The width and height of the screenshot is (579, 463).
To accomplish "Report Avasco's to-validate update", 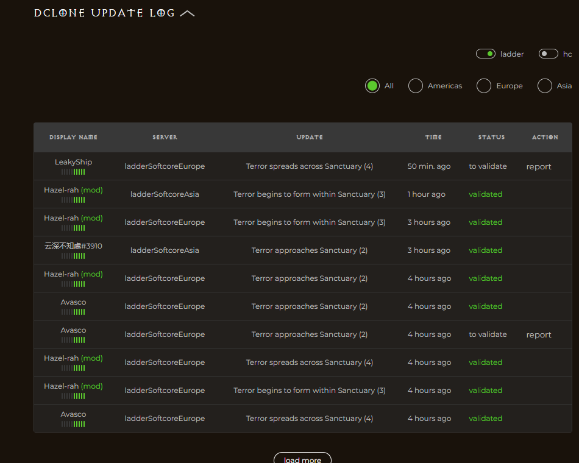I will pyautogui.click(x=539, y=335).
